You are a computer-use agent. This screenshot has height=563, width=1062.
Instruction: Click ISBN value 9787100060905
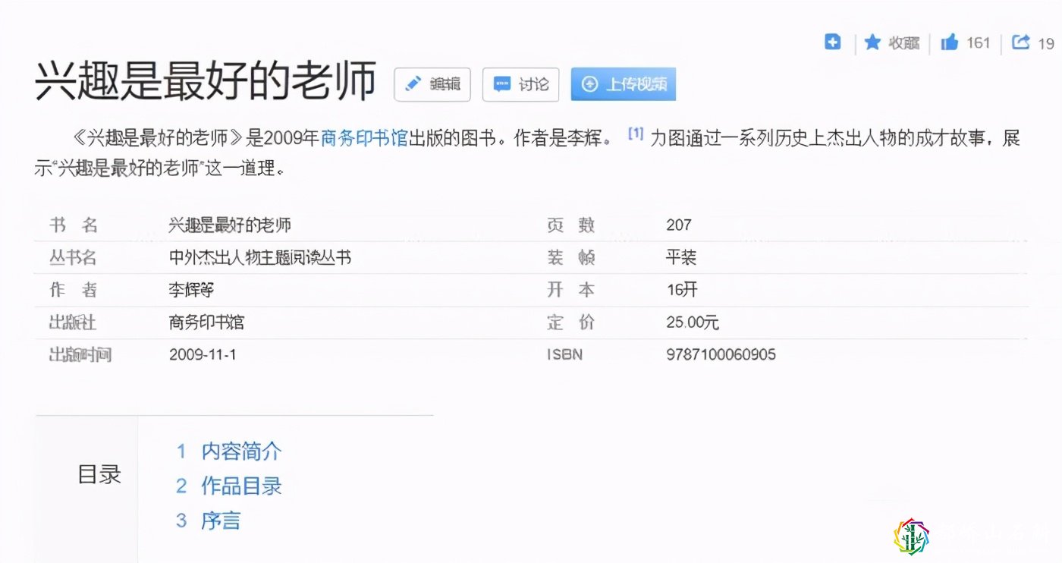[x=721, y=354]
